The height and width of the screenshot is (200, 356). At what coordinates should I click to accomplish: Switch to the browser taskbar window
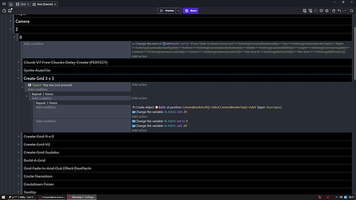click(52, 197)
